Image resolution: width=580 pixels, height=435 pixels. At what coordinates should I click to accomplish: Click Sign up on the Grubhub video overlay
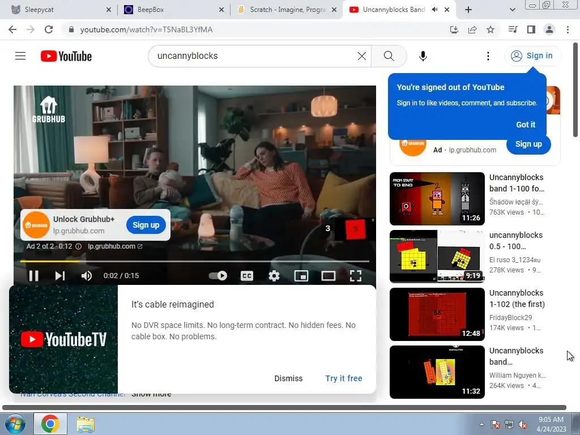(x=146, y=225)
